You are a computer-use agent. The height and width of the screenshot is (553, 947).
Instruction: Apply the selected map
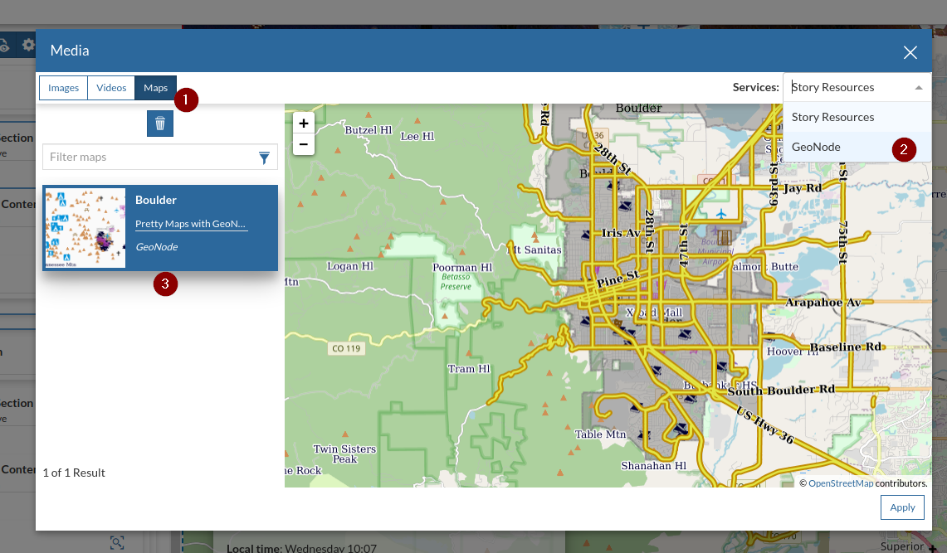click(x=902, y=507)
